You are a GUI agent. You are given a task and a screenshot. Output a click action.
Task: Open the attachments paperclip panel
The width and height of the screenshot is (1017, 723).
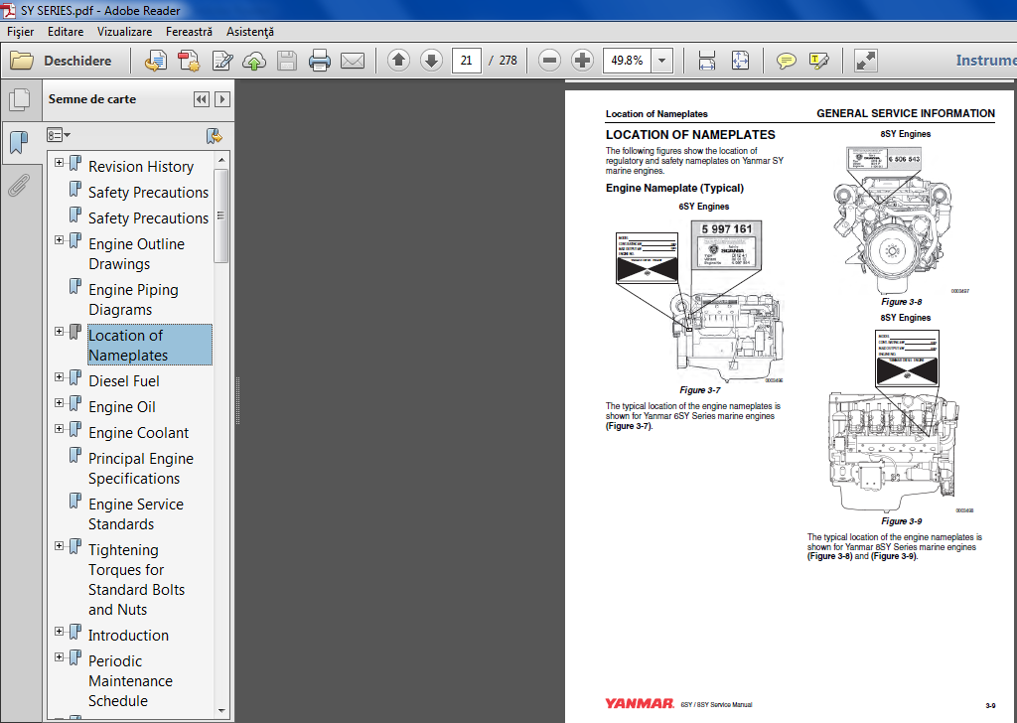point(20,186)
